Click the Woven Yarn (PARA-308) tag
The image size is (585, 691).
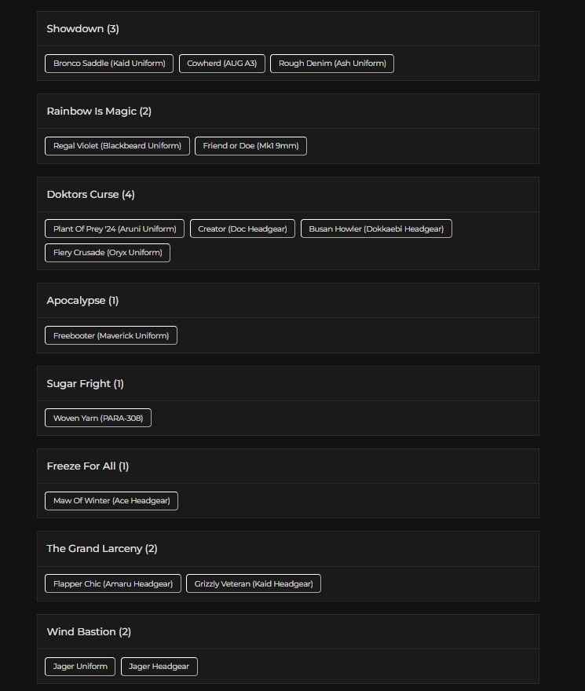(x=98, y=418)
